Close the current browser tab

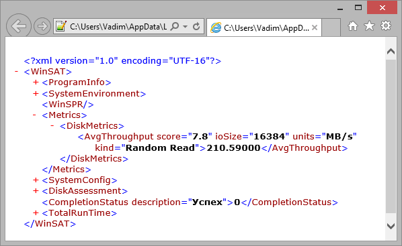click(315, 27)
